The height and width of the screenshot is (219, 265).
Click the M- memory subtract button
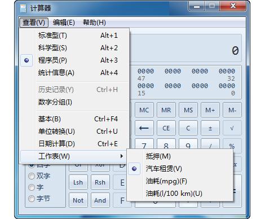[x=232, y=110]
